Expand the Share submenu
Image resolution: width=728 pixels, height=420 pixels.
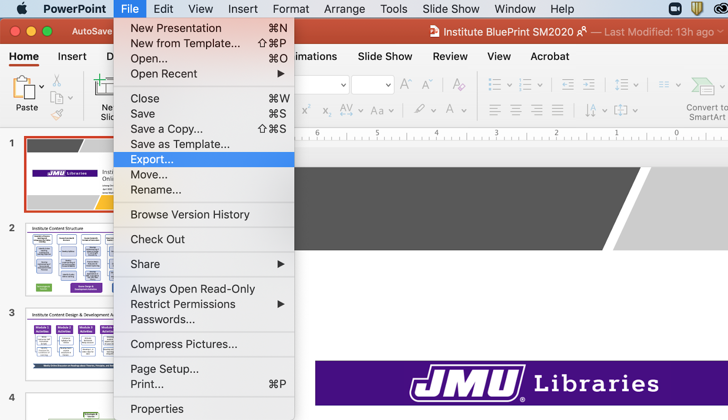281,264
